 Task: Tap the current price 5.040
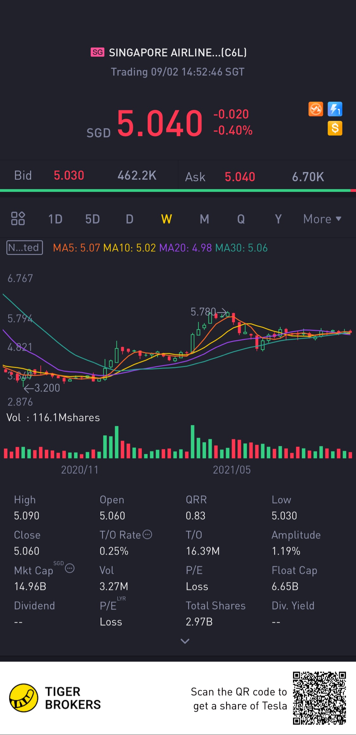coord(160,124)
